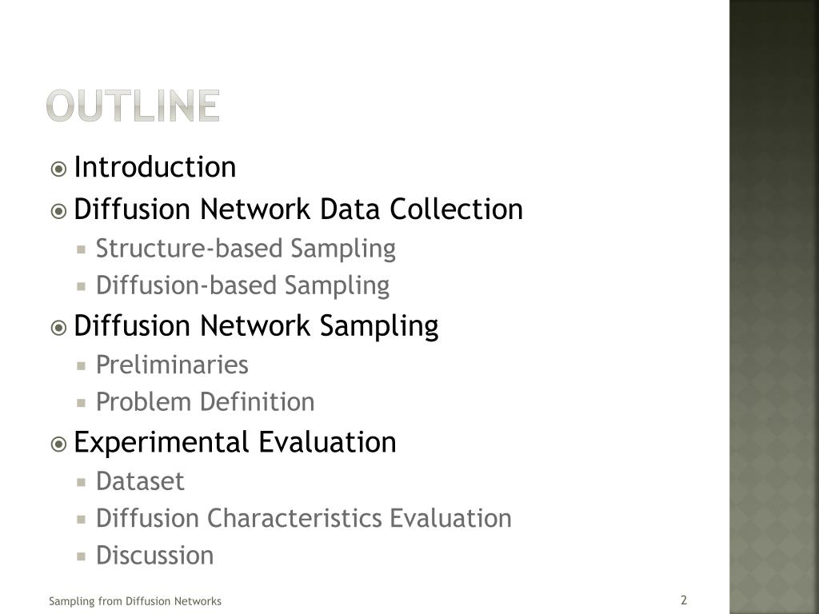Click the Sampling from Diffusion Networks footer

[134, 601]
